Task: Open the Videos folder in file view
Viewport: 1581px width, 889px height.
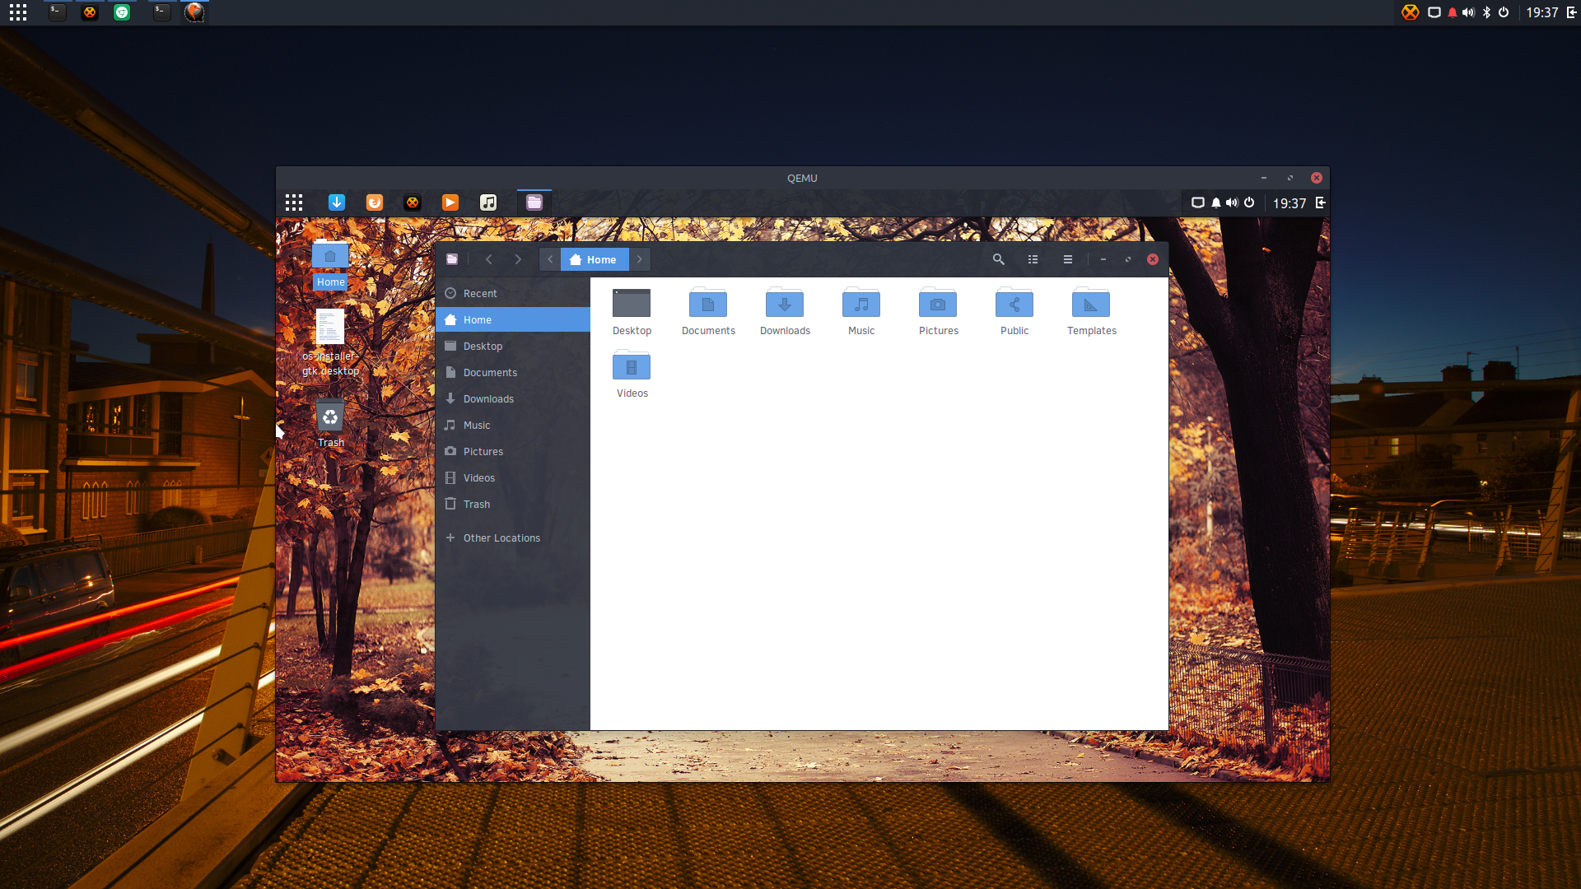Action: (632, 375)
